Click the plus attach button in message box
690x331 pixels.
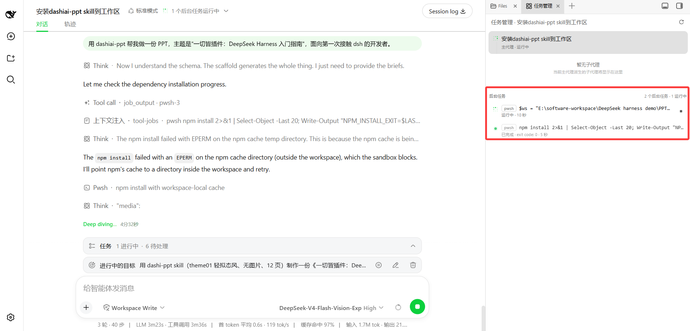(x=86, y=307)
